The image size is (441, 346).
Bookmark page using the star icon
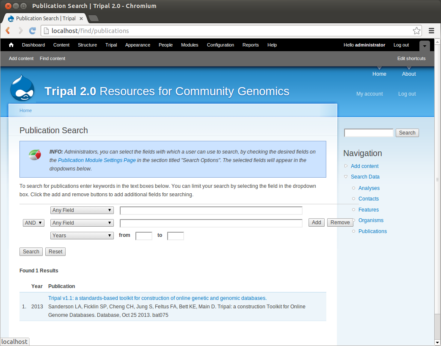[416, 30]
